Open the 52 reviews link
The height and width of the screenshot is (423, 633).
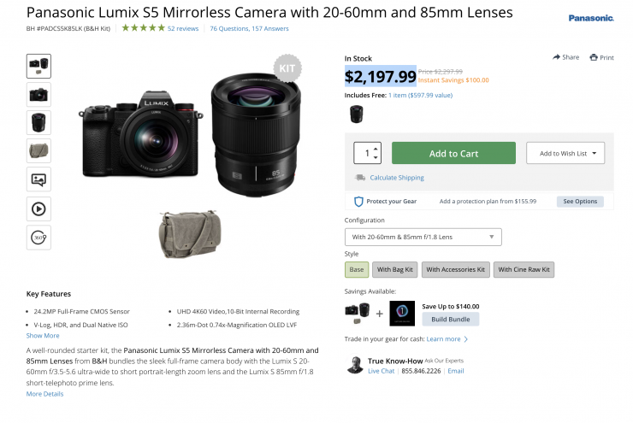click(x=183, y=28)
